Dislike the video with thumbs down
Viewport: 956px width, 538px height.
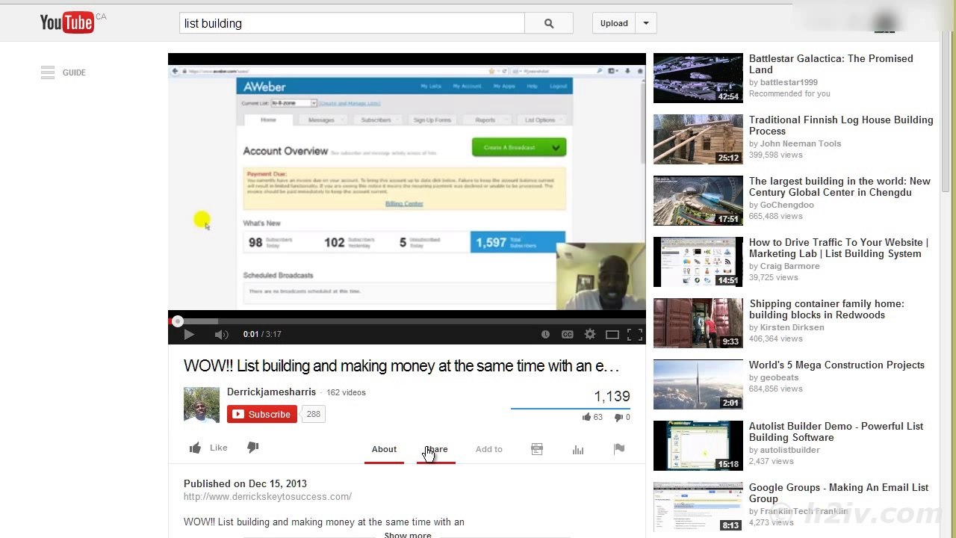tap(253, 448)
